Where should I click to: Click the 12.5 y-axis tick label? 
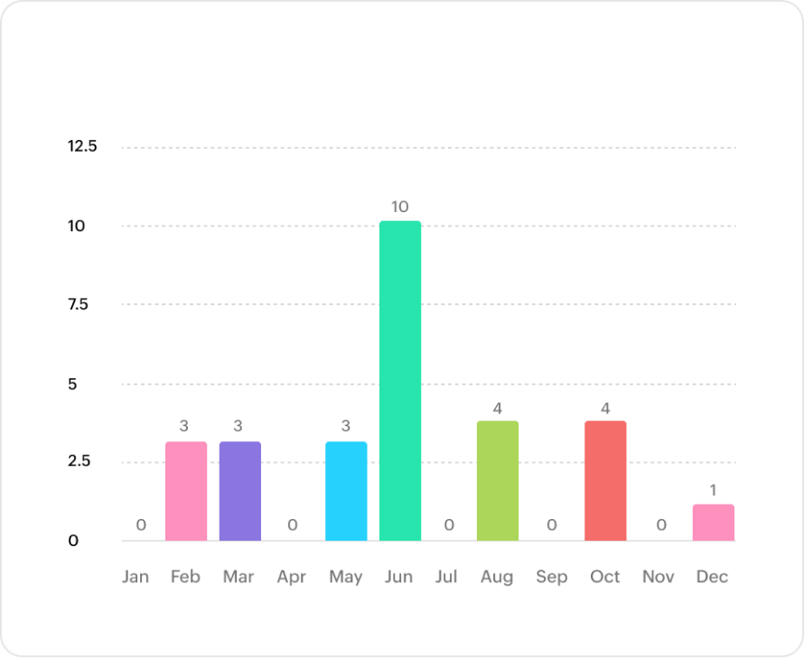point(82,146)
